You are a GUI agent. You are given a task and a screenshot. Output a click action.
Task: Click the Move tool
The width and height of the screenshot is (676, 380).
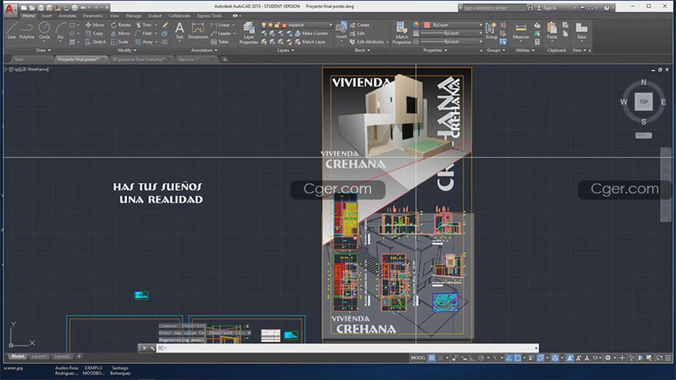point(94,25)
